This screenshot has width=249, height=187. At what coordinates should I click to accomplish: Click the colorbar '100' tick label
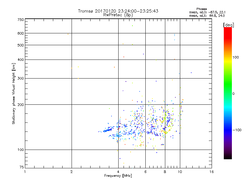point(236,57)
